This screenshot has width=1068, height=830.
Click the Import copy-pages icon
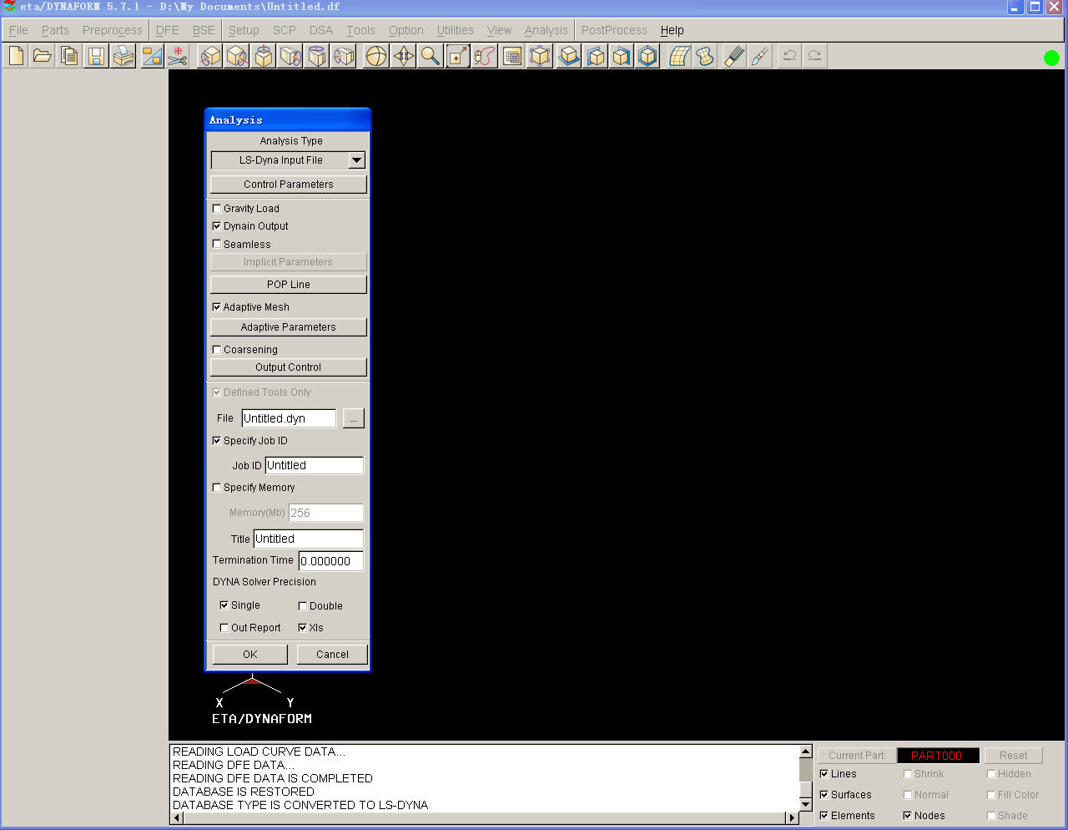[x=69, y=56]
